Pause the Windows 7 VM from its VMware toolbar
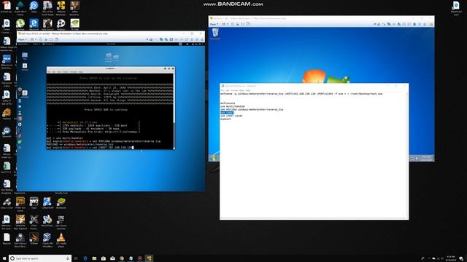 pos(223,24)
